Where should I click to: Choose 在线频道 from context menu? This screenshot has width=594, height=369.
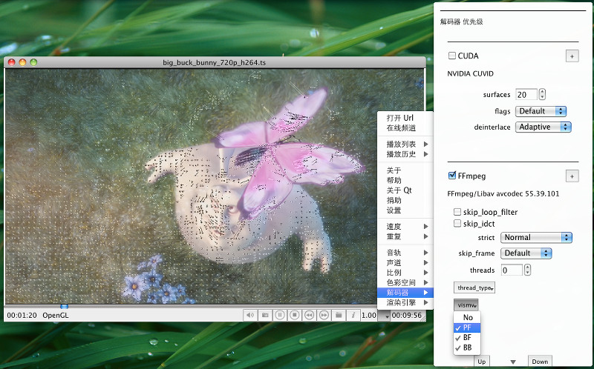(405, 127)
